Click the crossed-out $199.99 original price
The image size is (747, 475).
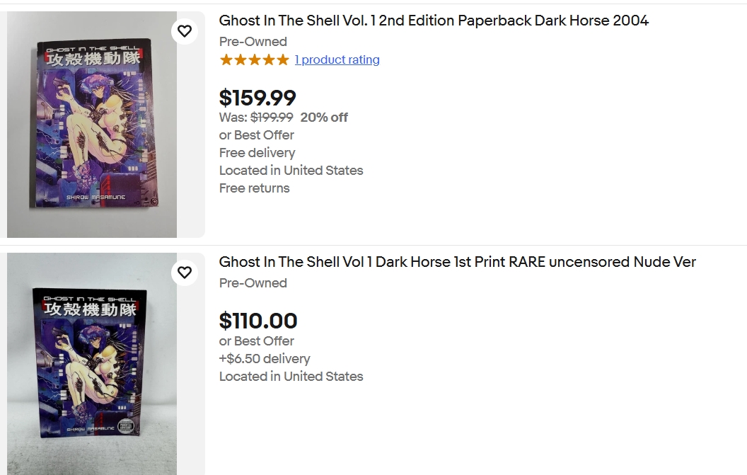272,118
